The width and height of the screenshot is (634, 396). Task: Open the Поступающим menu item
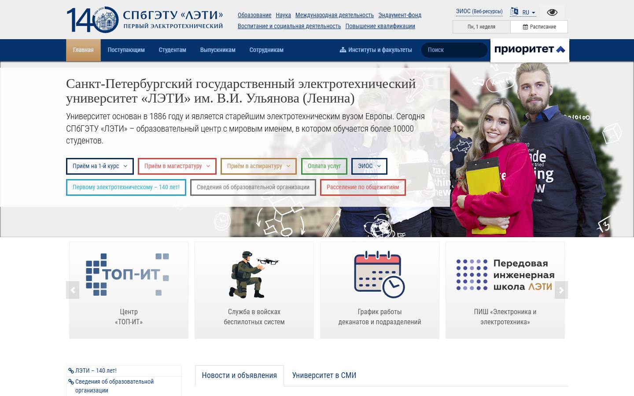tap(126, 50)
